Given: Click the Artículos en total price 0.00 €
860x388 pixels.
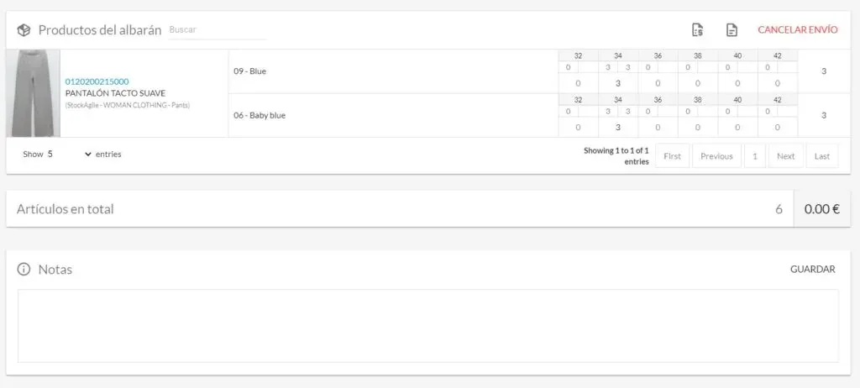Looking at the screenshot, I should coord(821,209).
